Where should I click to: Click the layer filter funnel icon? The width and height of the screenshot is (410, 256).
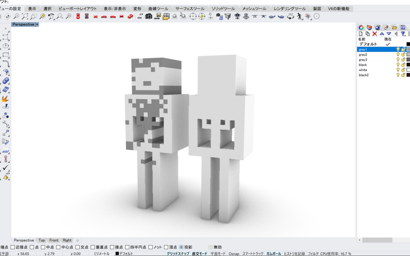[x=403, y=34]
